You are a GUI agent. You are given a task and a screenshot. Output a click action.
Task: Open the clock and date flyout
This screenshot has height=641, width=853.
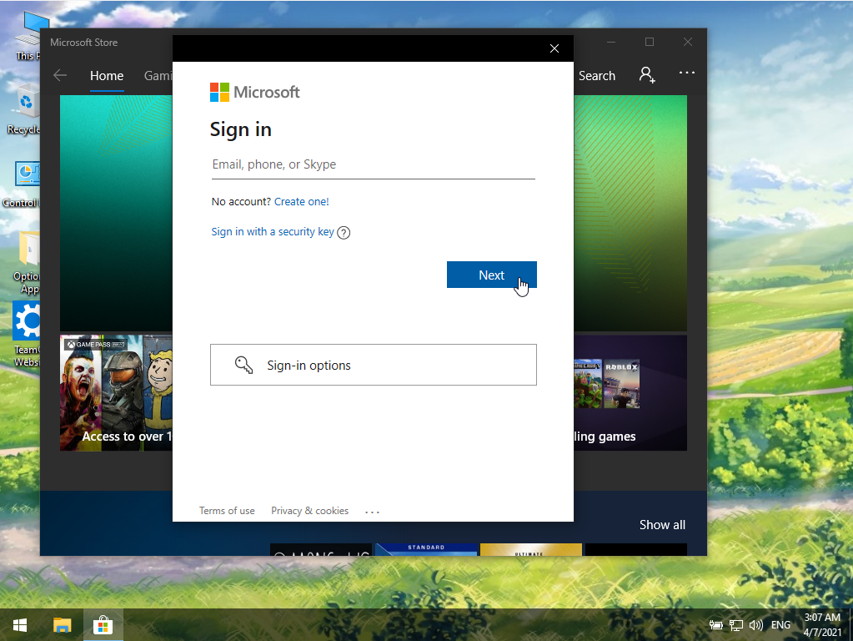(x=822, y=624)
